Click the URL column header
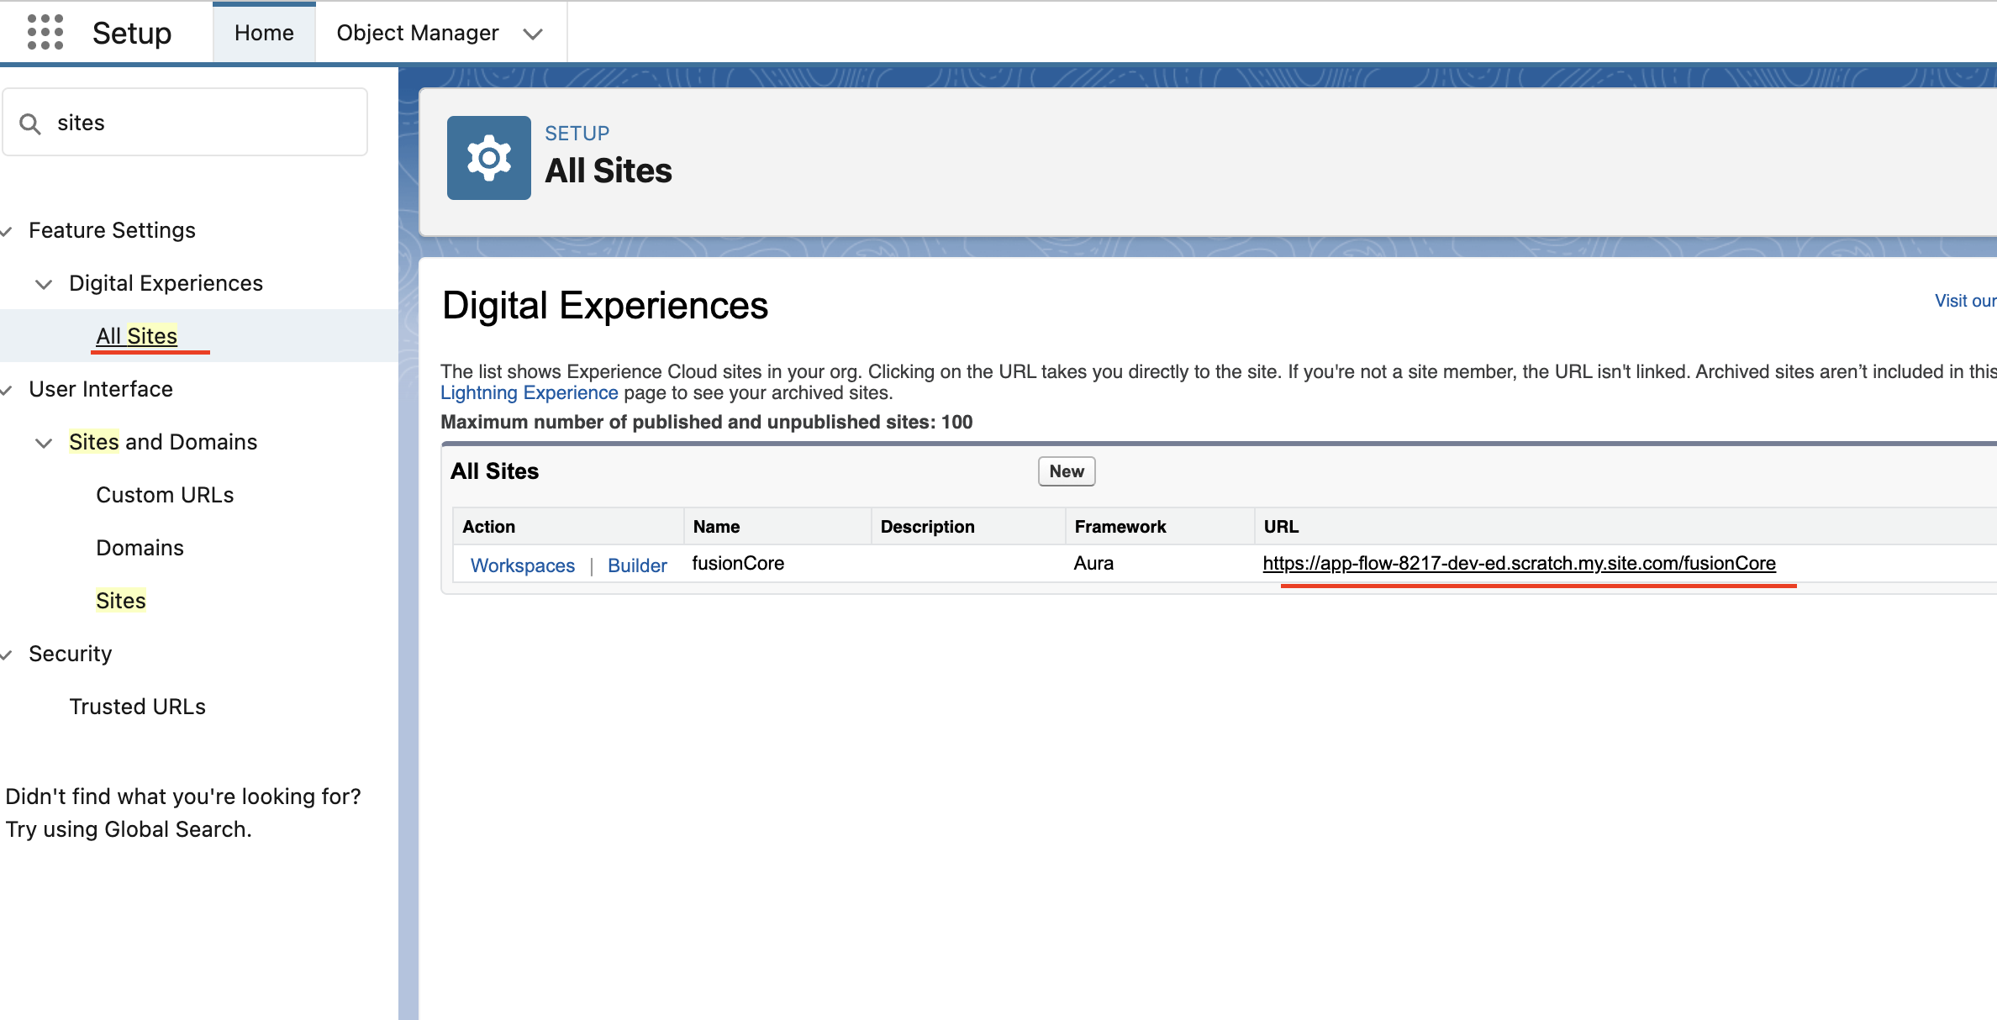Viewport: 1997px width, 1020px height. click(1625, 527)
